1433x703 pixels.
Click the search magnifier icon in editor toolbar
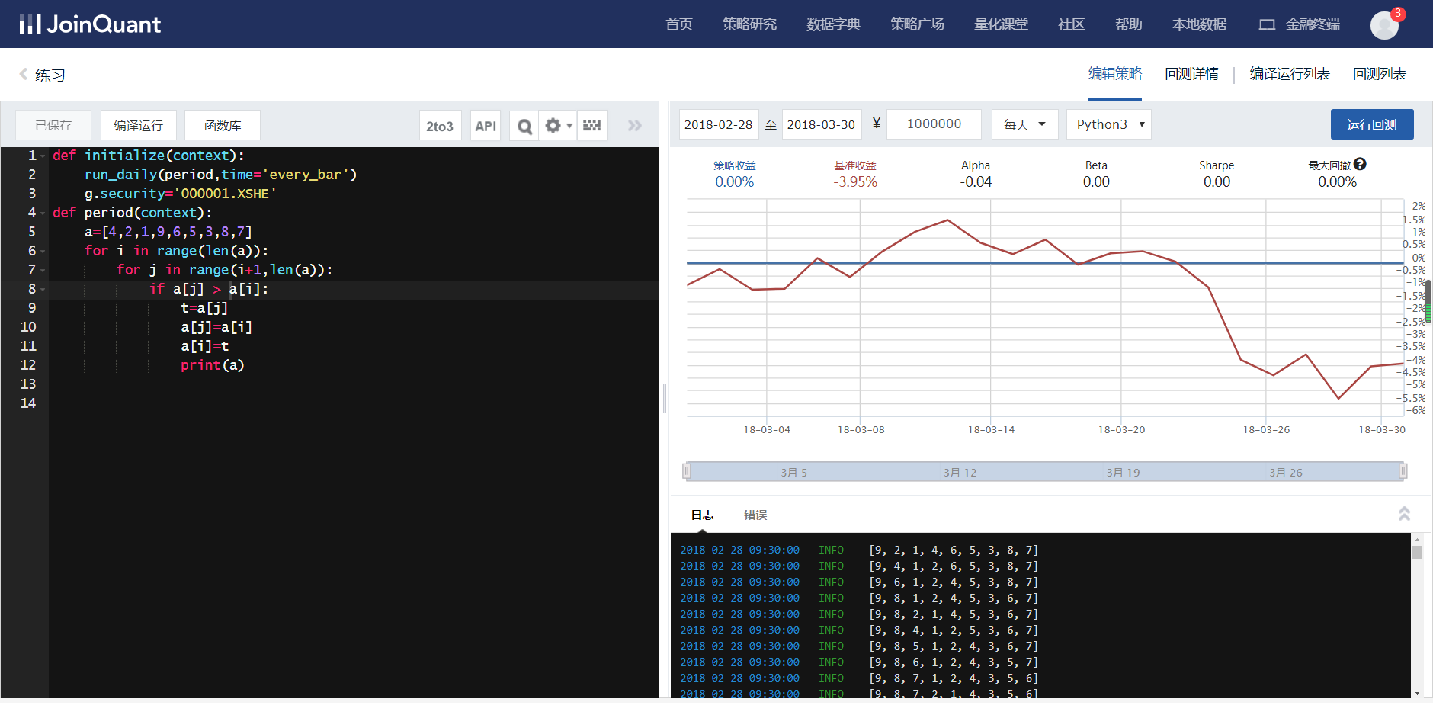click(524, 126)
